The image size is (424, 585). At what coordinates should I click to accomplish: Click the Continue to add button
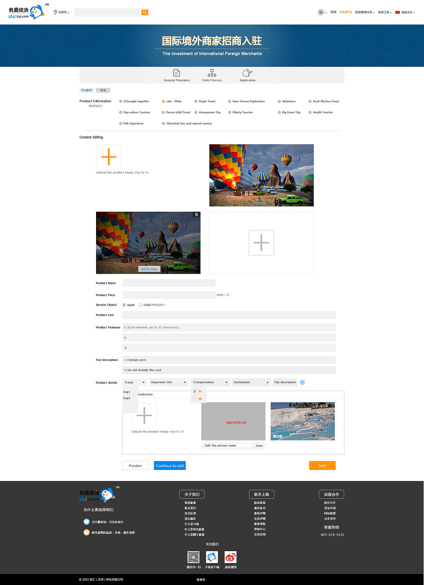click(170, 466)
